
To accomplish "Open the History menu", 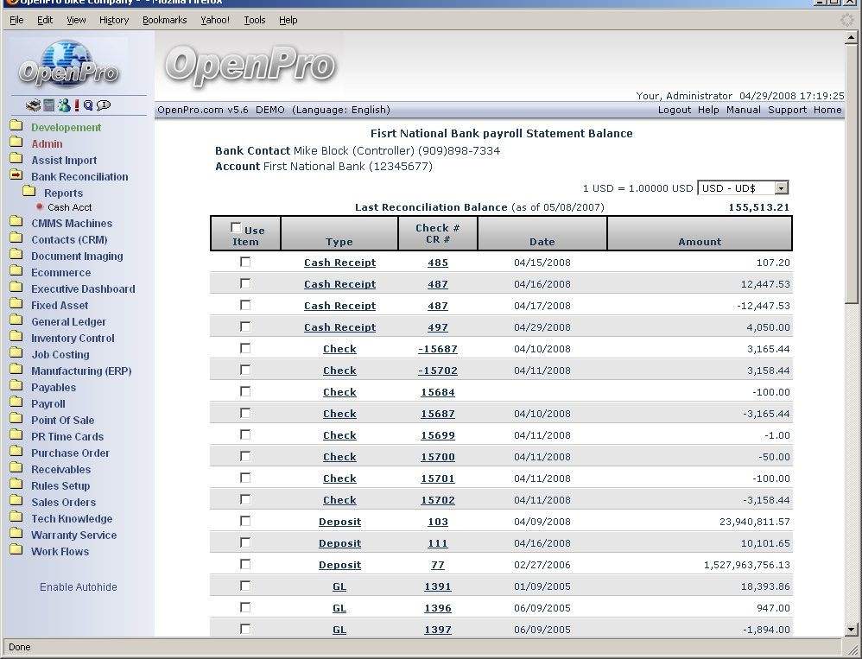I will tap(114, 20).
